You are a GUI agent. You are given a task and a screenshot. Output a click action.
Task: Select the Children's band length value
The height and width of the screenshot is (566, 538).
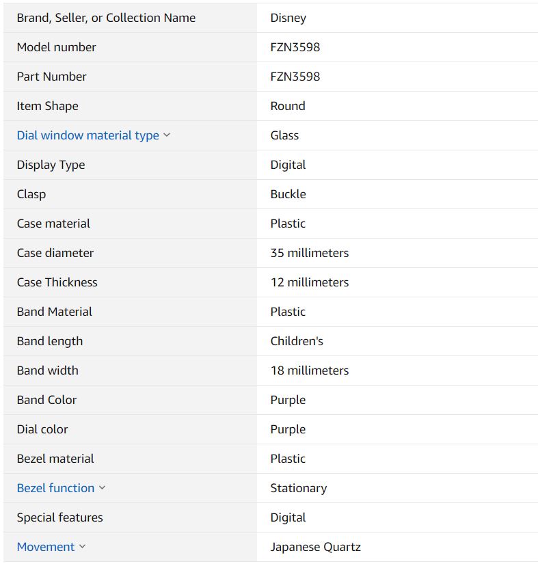tap(297, 341)
